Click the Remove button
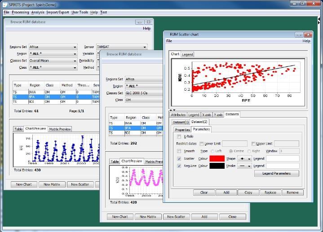 point(292,193)
